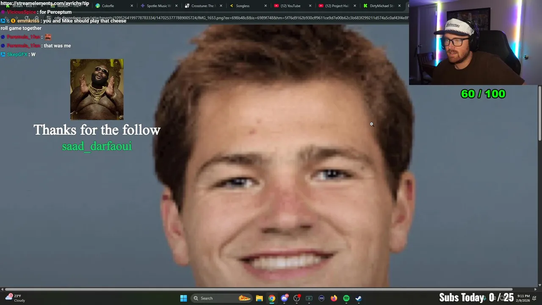The image size is (542, 305).
Task: Close the Crosstune tab
Action: pos(221,6)
